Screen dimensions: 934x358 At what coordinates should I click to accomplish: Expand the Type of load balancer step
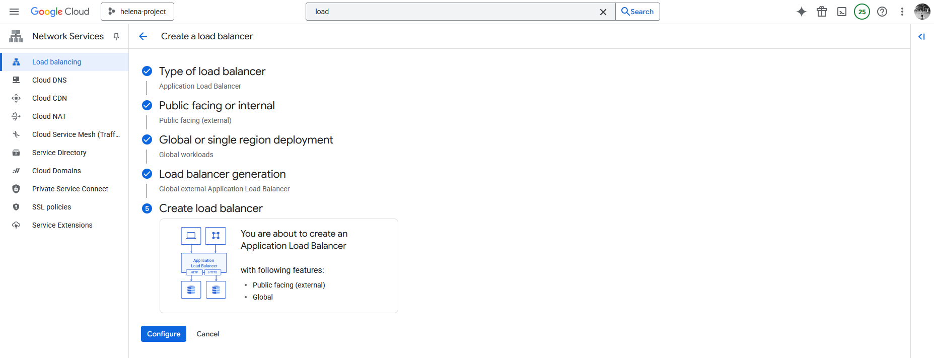[212, 71]
